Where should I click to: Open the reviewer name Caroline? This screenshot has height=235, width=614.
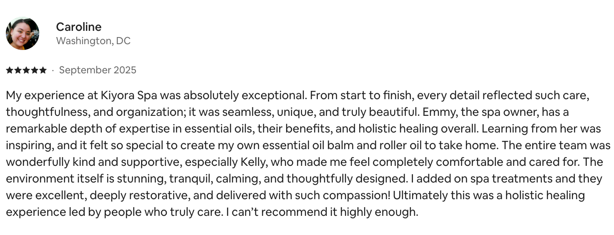point(78,27)
